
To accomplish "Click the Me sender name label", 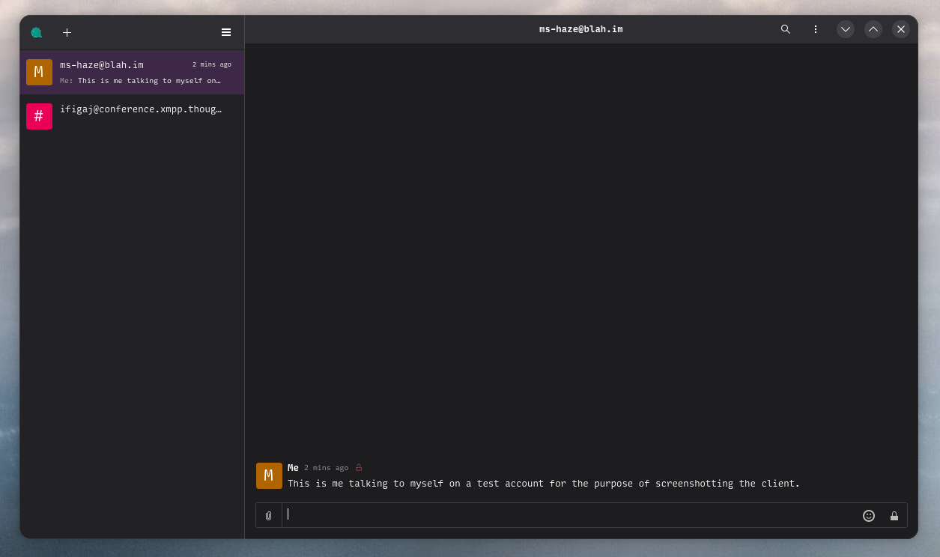I will click(293, 467).
